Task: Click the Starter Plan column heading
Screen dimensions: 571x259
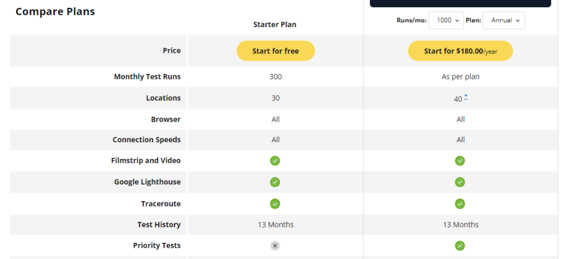Action: [x=275, y=24]
